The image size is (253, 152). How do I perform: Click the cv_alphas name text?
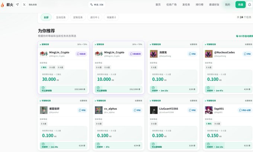(111, 109)
